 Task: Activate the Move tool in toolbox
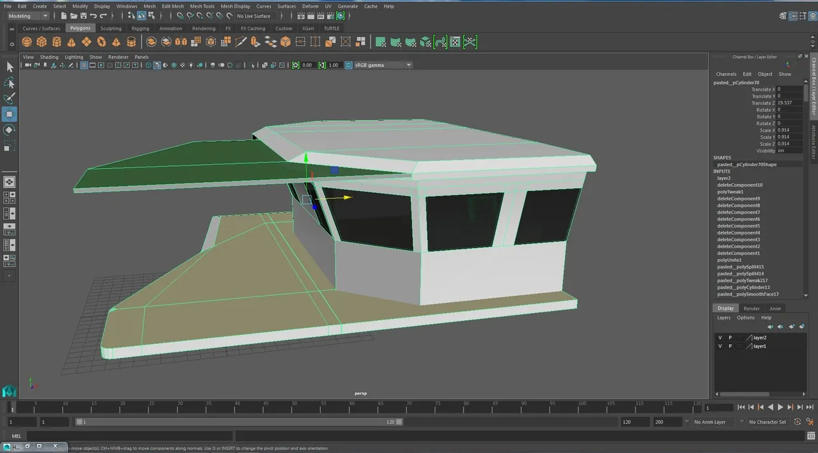[x=10, y=114]
